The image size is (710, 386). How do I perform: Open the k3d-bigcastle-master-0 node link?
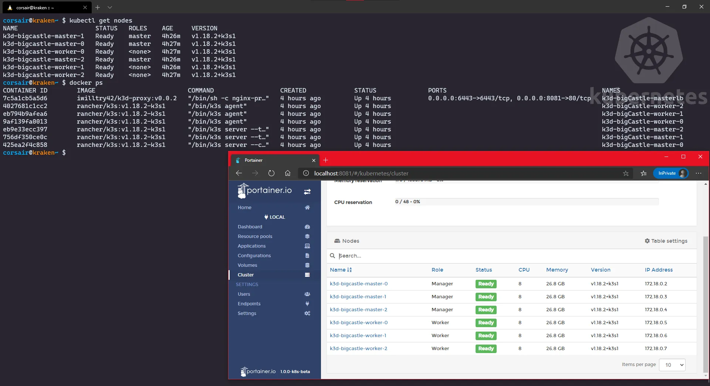tap(358, 284)
